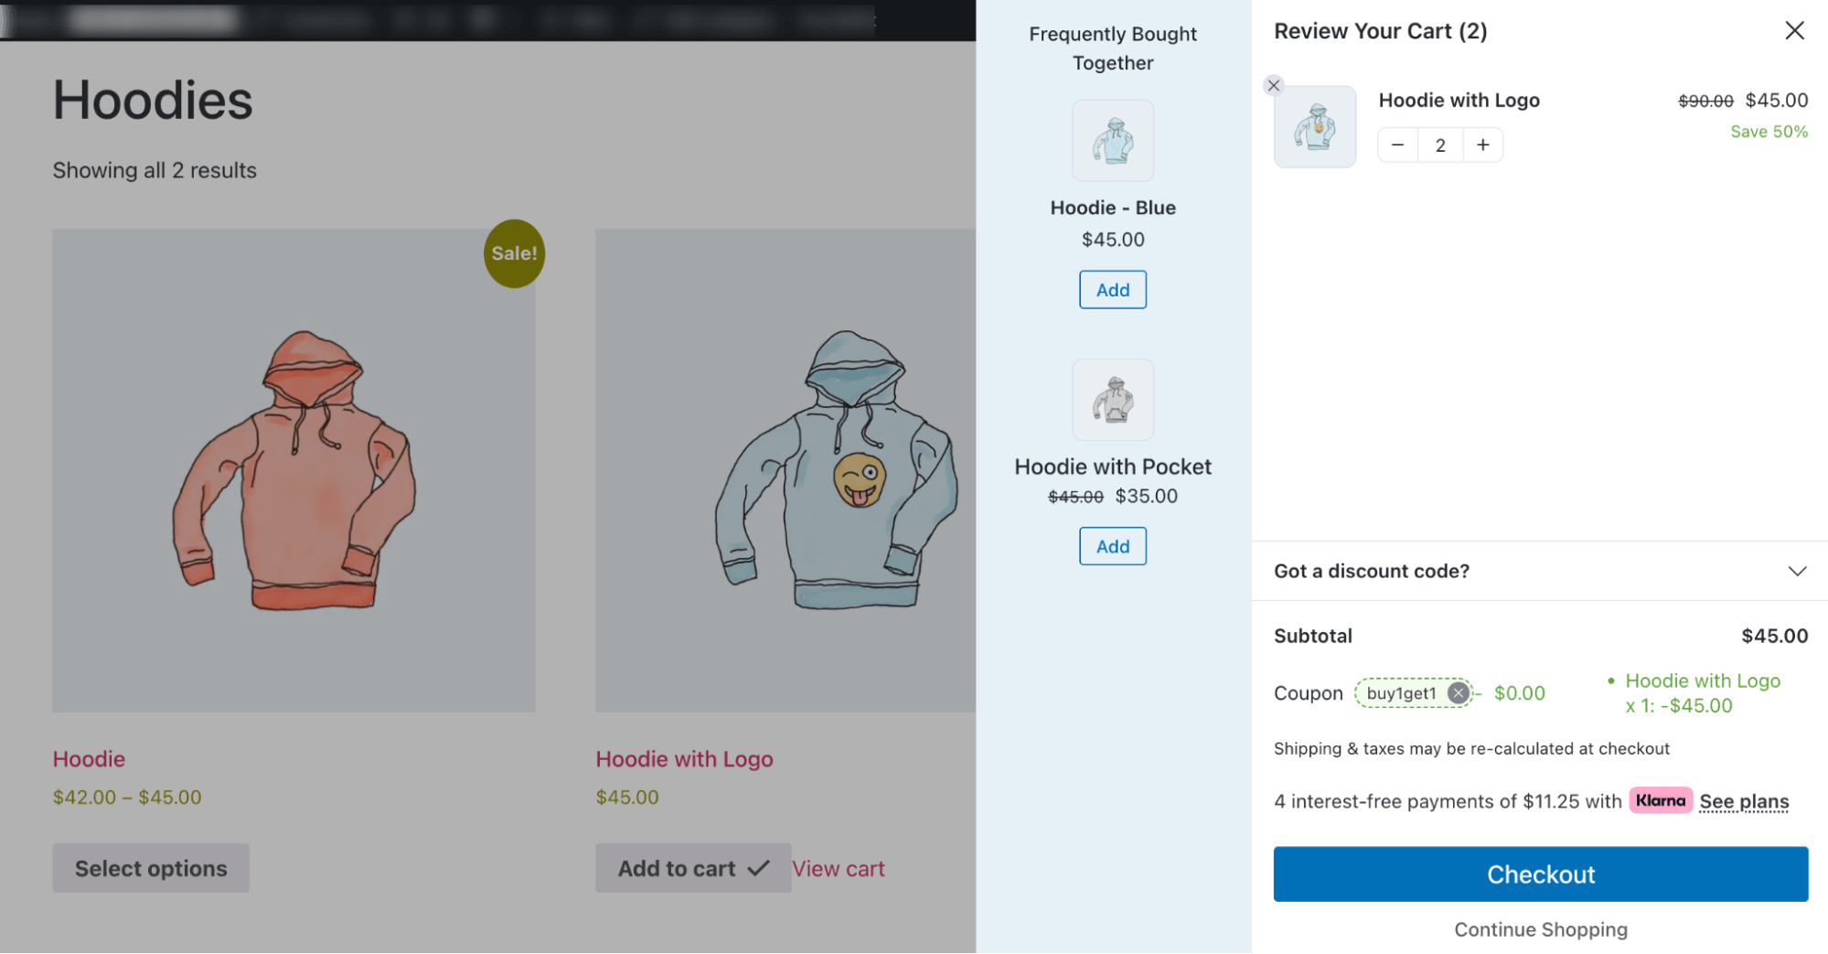Add Hoodie - Blue to the cart

[x=1112, y=289]
